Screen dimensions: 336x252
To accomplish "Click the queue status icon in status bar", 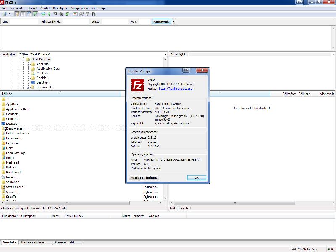I will [294, 249].
